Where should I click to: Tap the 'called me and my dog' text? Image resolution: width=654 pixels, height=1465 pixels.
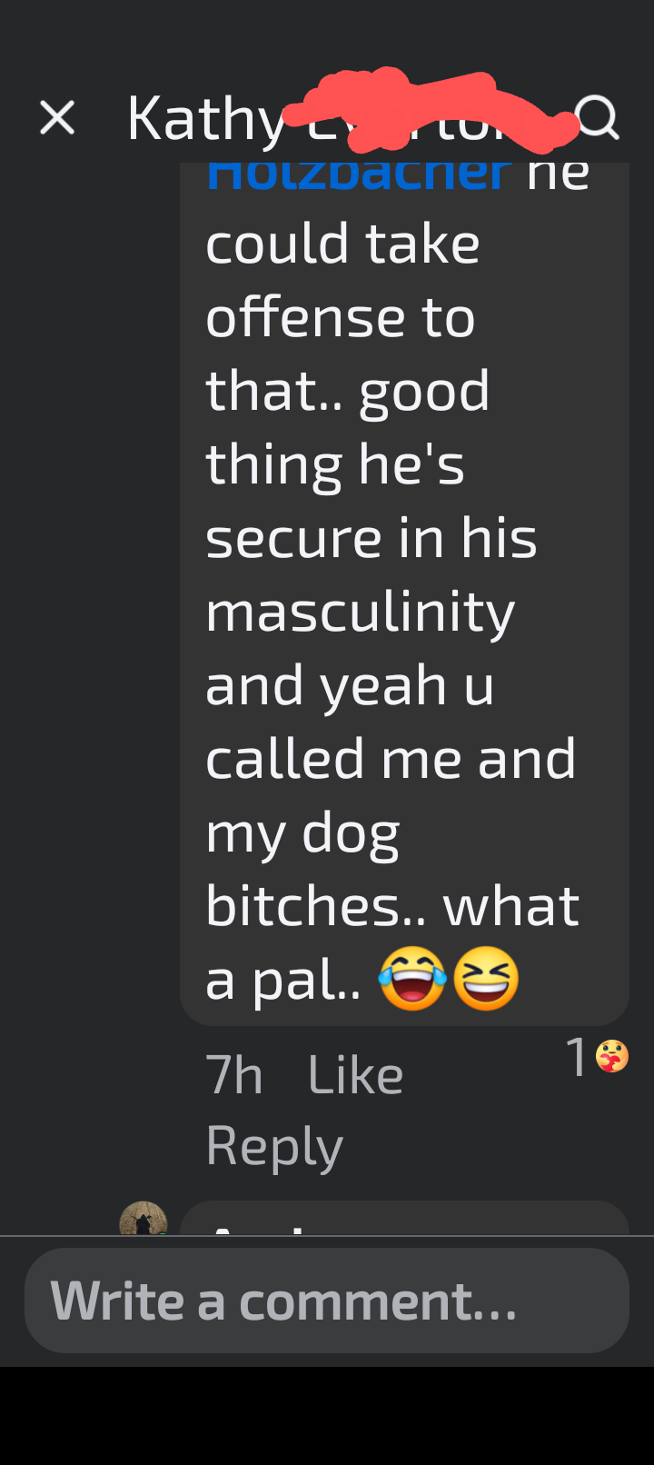[391, 795]
